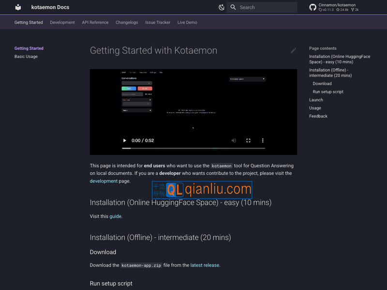The height and width of the screenshot is (290, 387).
Task: Click the kotaemon Docs logo icon
Action: click(x=18, y=7)
